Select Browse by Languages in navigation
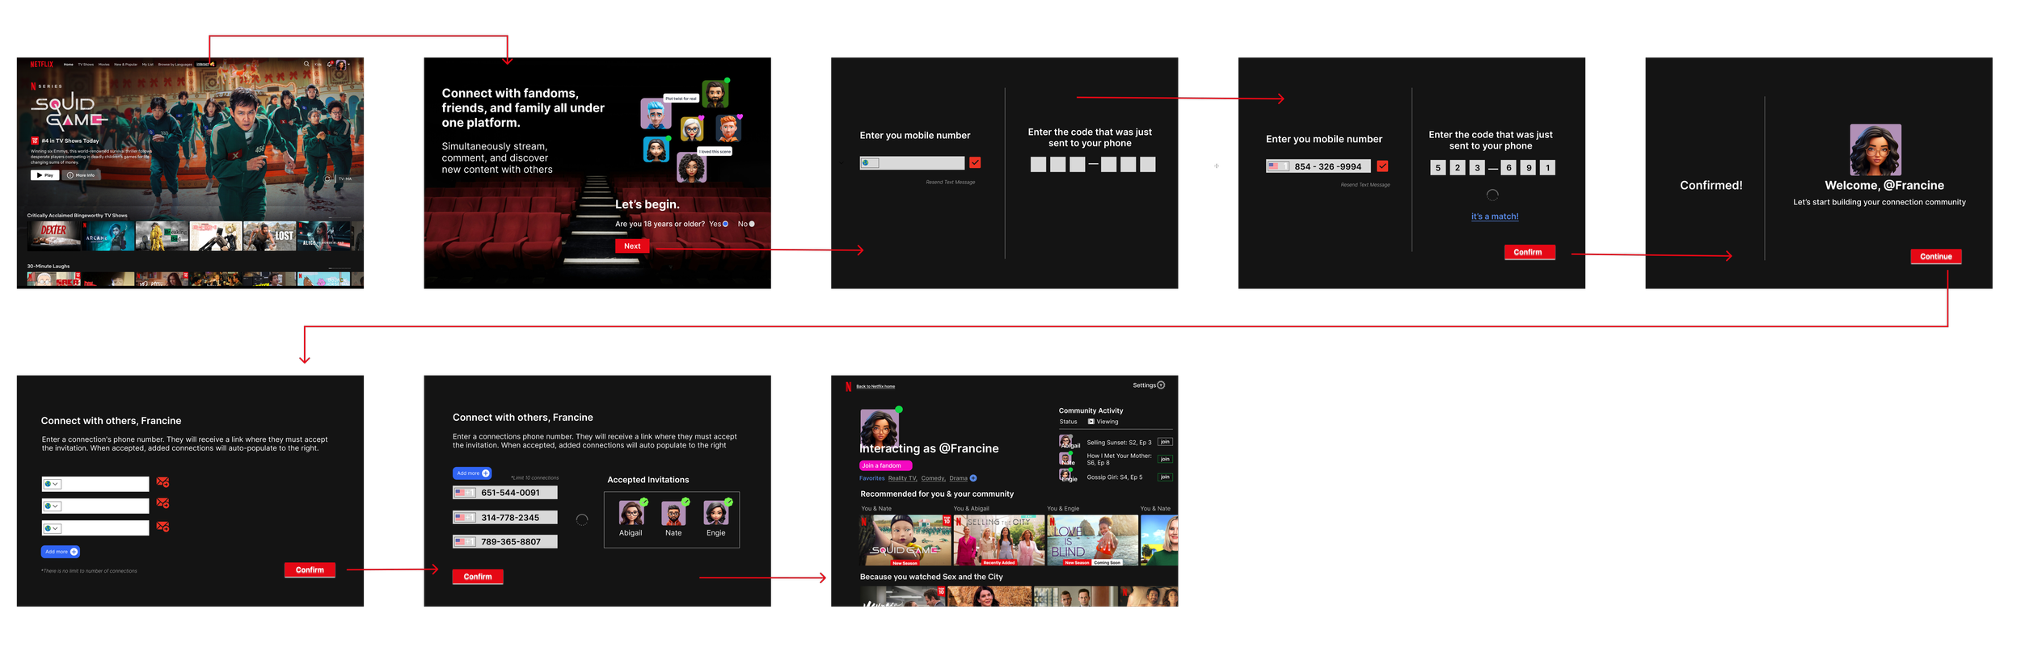The width and height of the screenshot is (2021, 664). [x=175, y=64]
